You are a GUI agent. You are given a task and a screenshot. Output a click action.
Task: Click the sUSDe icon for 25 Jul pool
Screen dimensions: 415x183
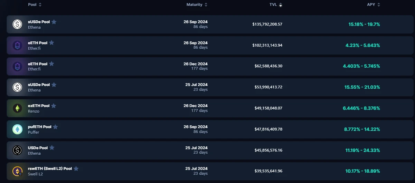[17, 87]
